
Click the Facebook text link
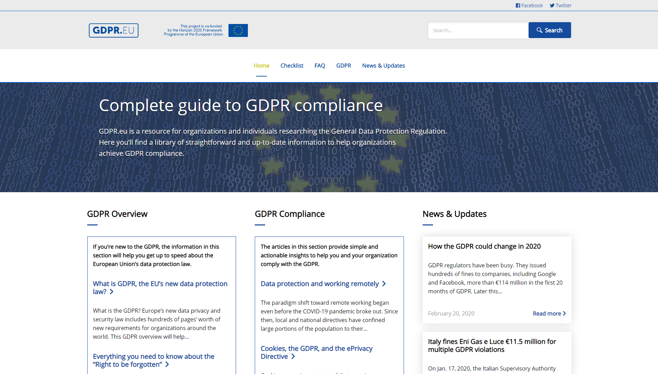532,6
